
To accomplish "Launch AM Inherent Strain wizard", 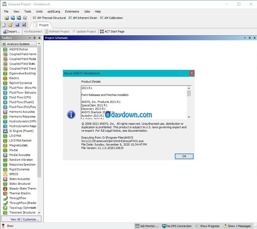I will coord(83,18).
